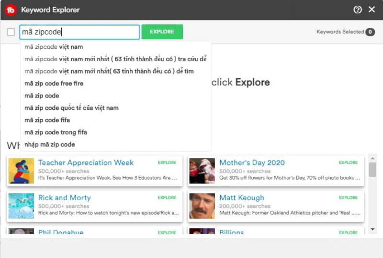Open the help question mark icon
This screenshot has height=258, width=383.
(357, 10)
